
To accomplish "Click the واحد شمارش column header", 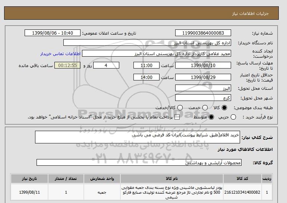I will point(102,179).
